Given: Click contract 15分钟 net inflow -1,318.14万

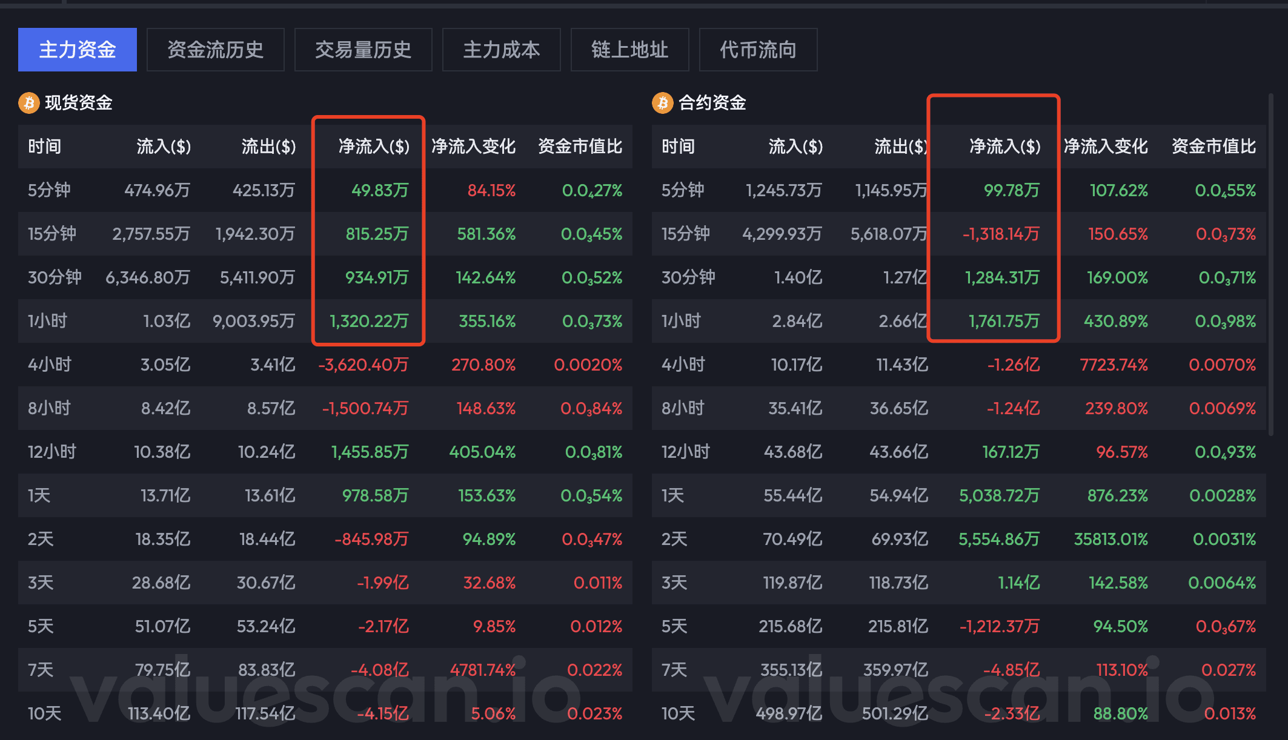Looking at the screenshot, I should click(x=1001, y=234).
